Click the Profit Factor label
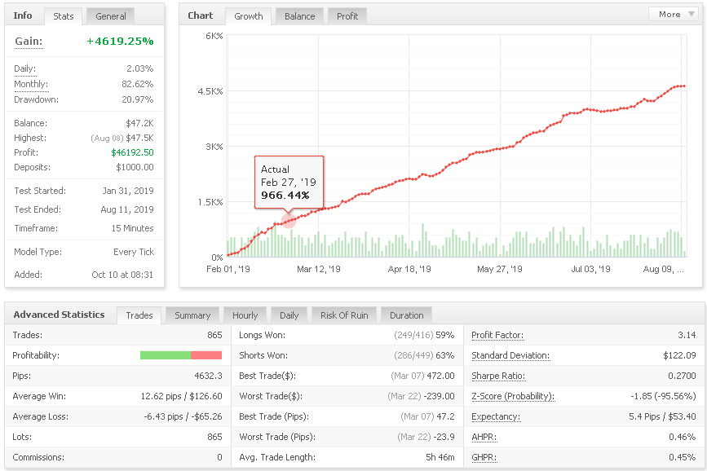This screenshot has height=471, width=707. point(497,335)
